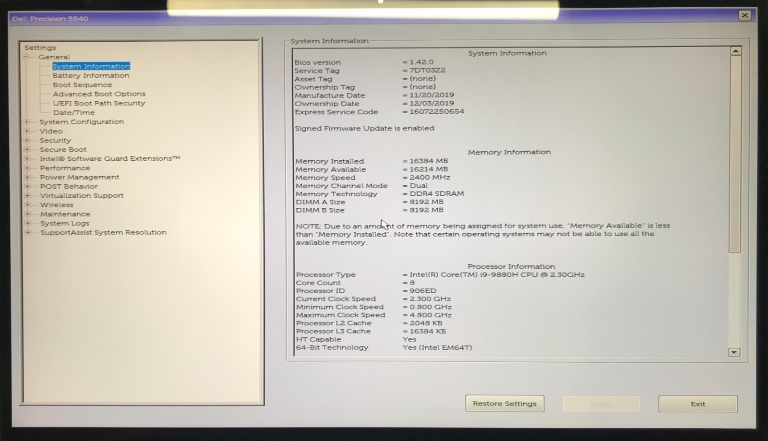This screenshot has width=768, height=441.
Task: Select the Performance category label
Action: 65,168
